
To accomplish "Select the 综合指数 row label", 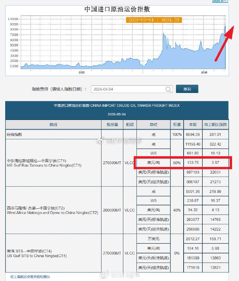I will pos(14,134).
